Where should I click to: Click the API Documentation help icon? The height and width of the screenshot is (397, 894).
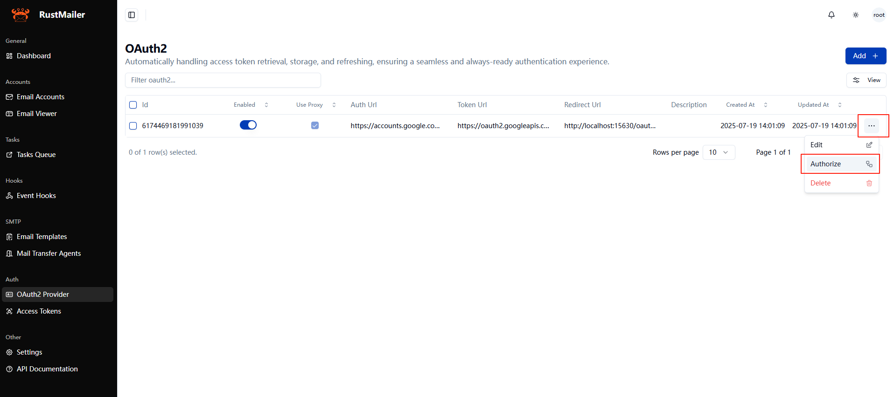pyautogui.click(x=9, y=369)
